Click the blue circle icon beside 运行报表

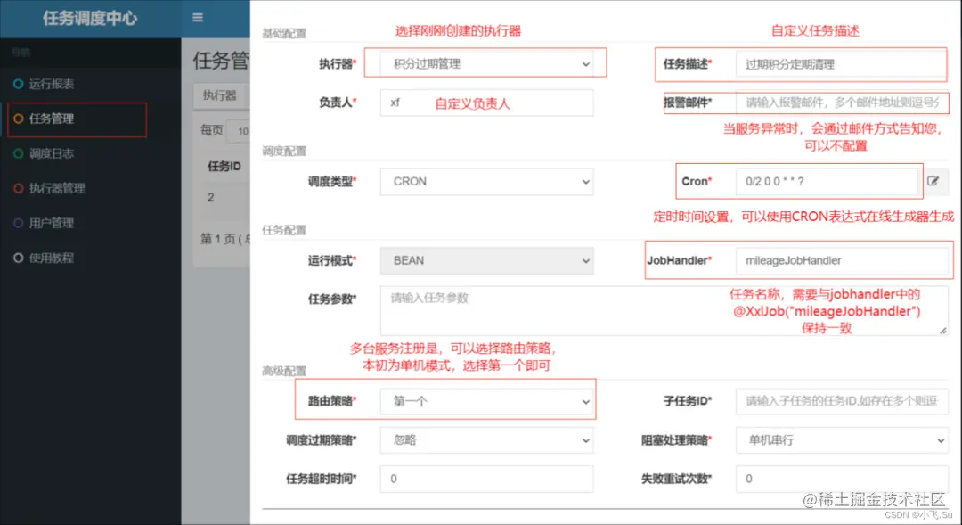coord(19,84)
